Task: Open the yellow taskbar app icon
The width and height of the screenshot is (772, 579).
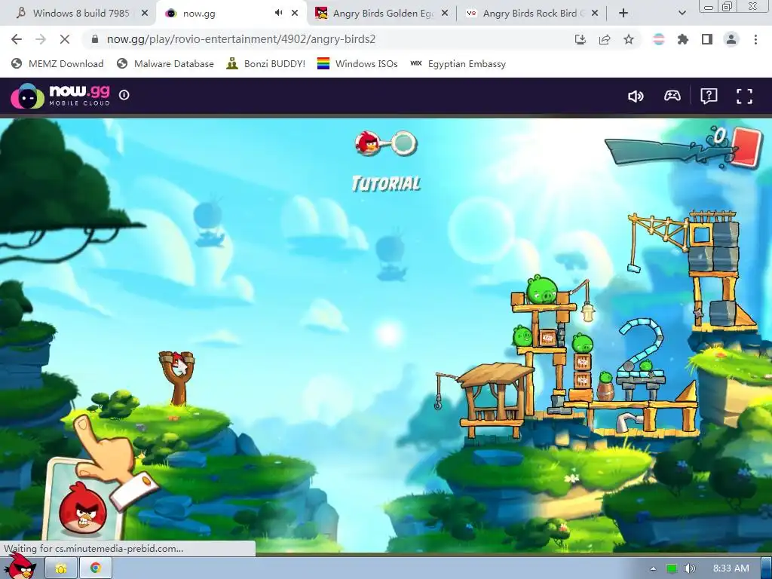Action: click(x=61, y=568)
